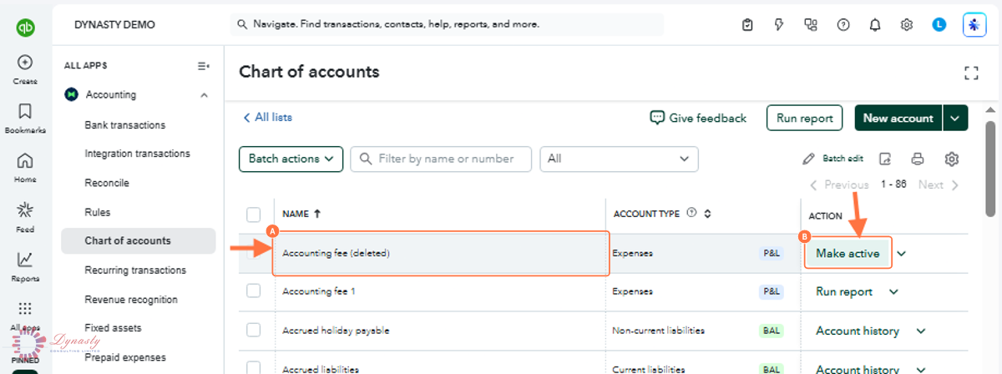Toggle the select-all header checkbox
Viewport: 1002px width, 374px height.
[x=254, y=215]
